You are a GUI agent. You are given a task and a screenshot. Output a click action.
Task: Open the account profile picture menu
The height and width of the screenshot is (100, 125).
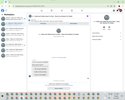121,10
